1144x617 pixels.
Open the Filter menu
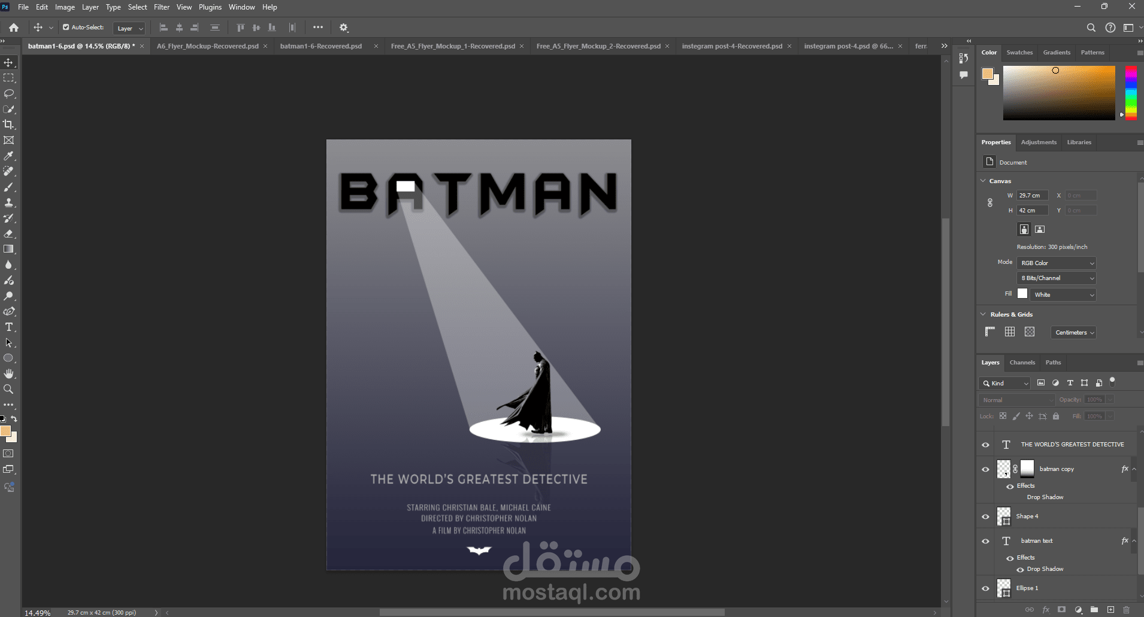click(x=162, y=7)
